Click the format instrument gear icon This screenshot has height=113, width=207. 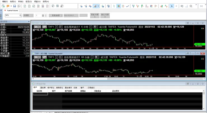pos(103,6)
